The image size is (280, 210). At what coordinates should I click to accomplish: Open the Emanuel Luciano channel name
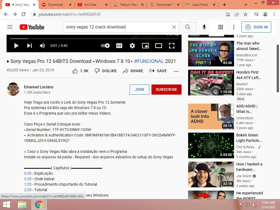click(39, 87)
